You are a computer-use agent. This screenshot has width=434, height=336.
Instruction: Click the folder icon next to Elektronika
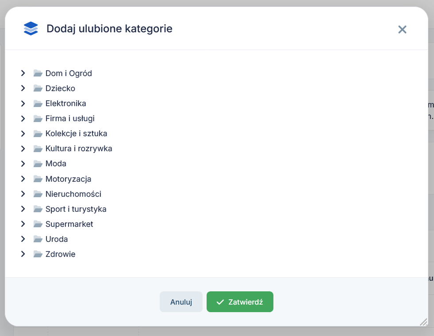[x=38, y=103]
